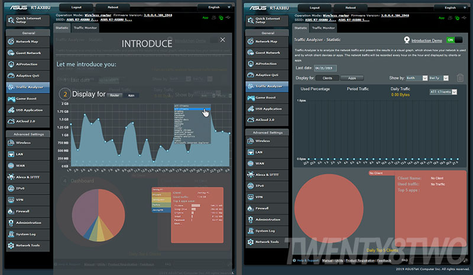Click Logout in the left screenshot
This screenshot has height=275, width=473.
tap(76, 7)
